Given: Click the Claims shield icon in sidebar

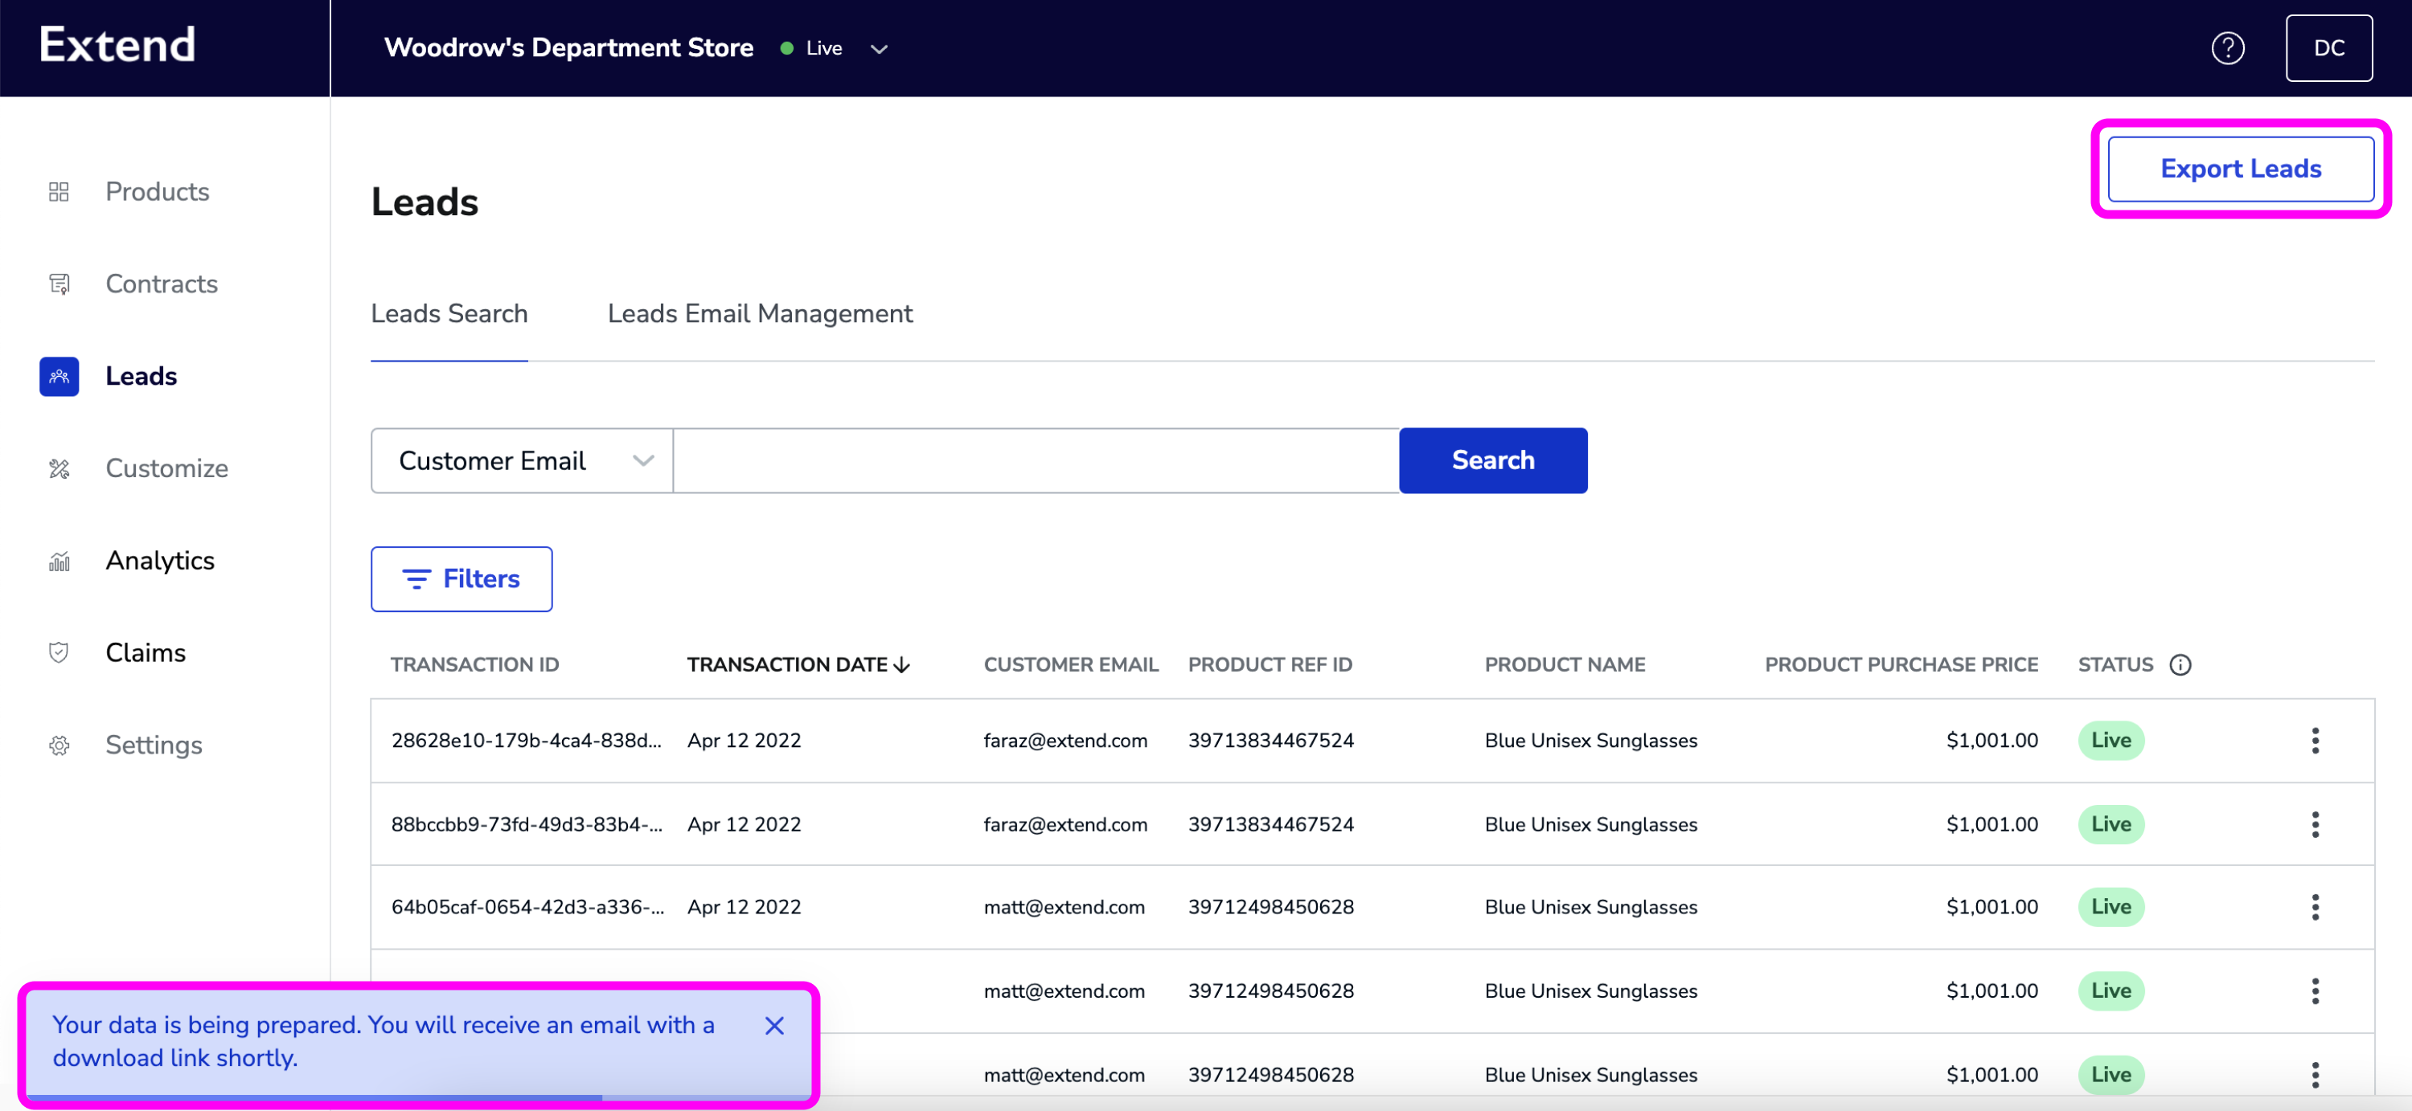Looking at the screenshot, I should point(59,653).
